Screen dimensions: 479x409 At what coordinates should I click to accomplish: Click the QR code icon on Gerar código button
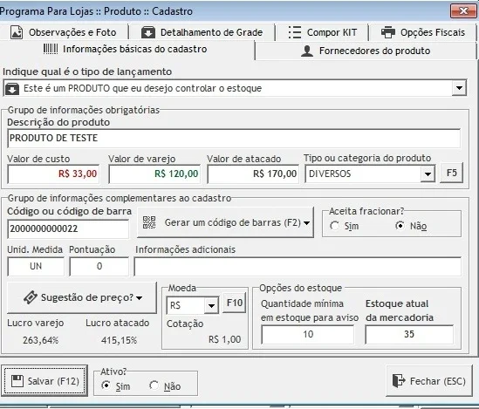pos(149,222)
